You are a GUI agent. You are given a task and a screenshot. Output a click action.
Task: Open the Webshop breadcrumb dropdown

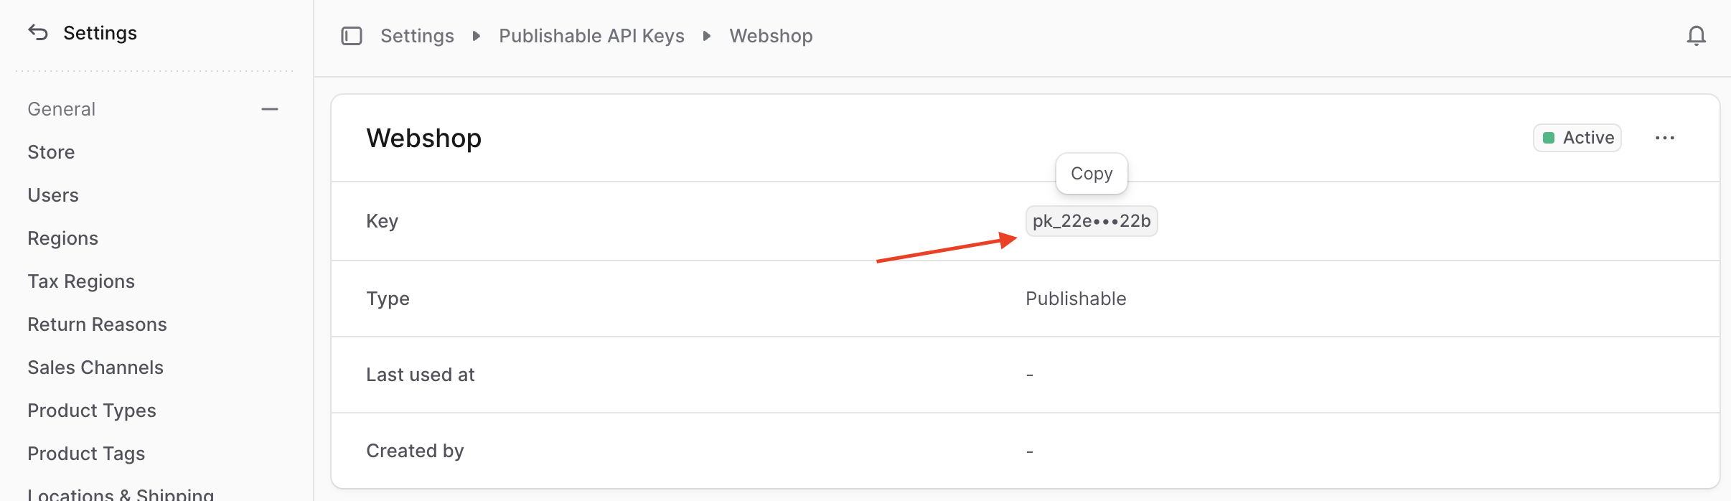tap(770, 36)
